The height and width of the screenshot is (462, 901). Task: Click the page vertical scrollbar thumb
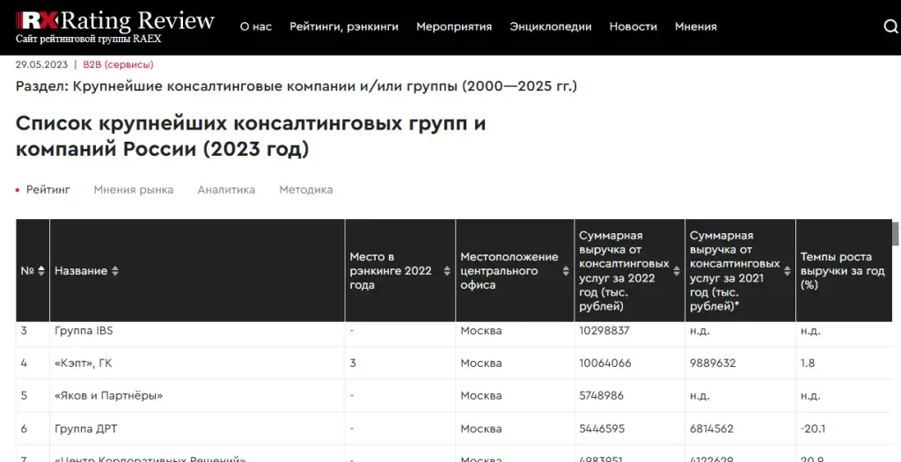[895, 234]
